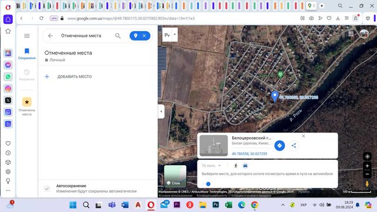This screenshot has width=377, height=212.
Task: Select the driving car travel mode
Action: (245, 166)
